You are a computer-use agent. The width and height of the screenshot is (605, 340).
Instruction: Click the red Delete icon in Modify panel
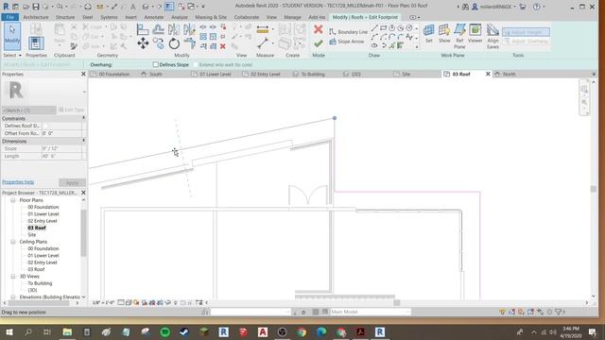click(223, 46)
